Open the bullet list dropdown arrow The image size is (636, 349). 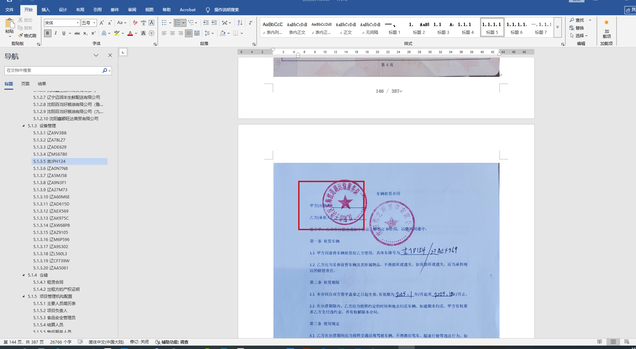click(170, 23)
